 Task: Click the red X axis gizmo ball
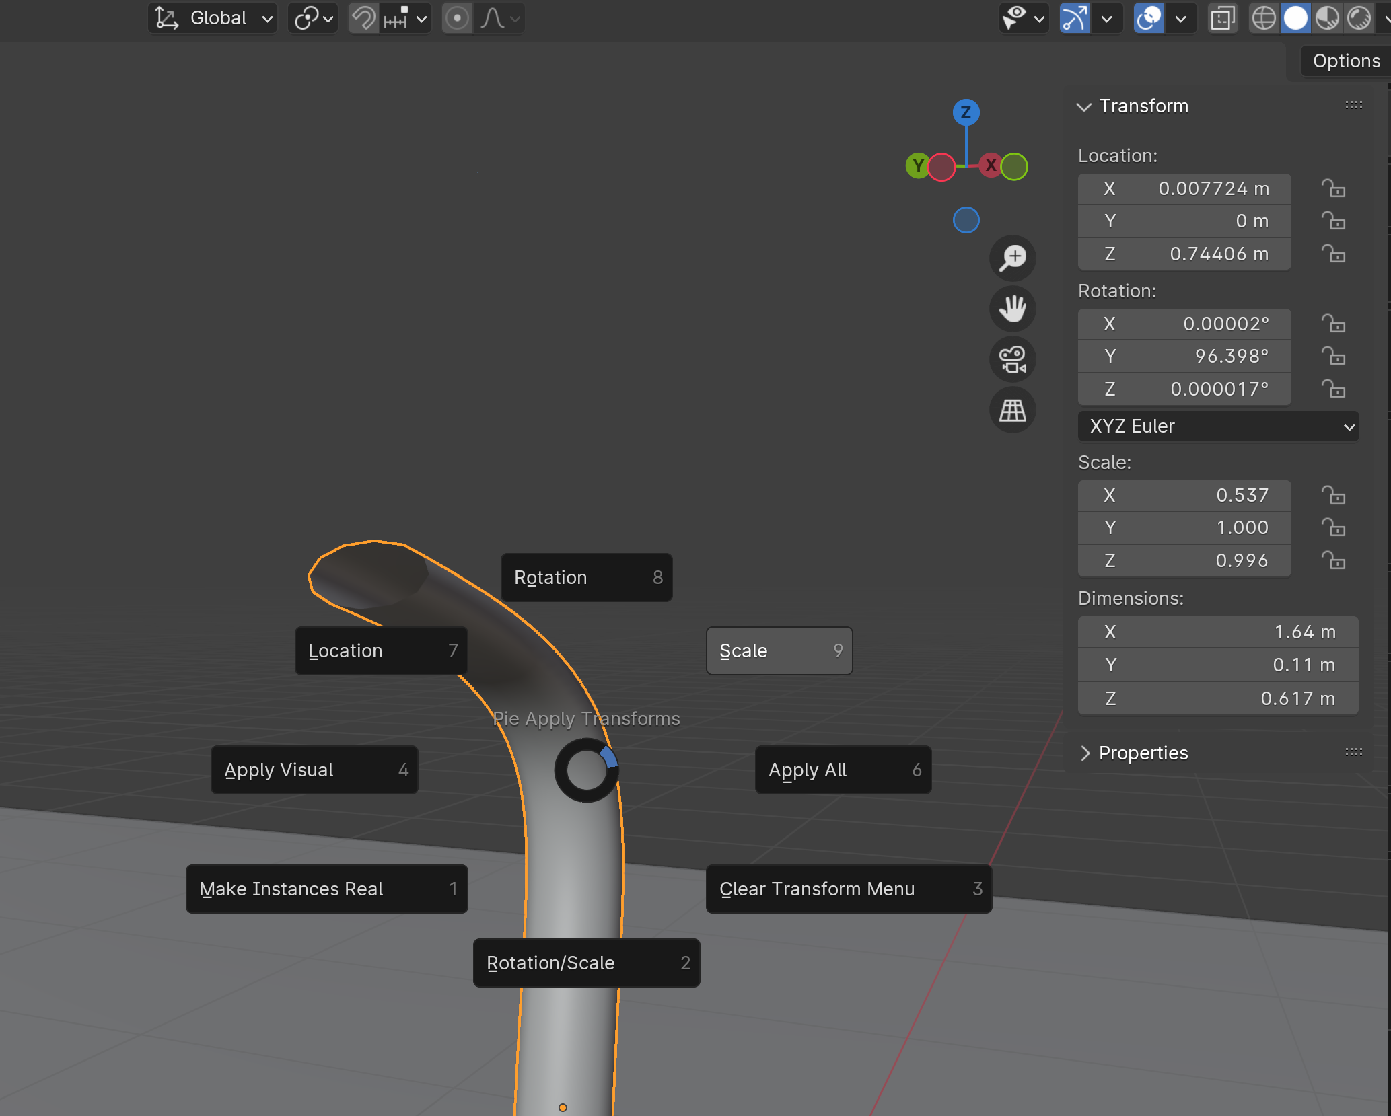coord(991,165)
